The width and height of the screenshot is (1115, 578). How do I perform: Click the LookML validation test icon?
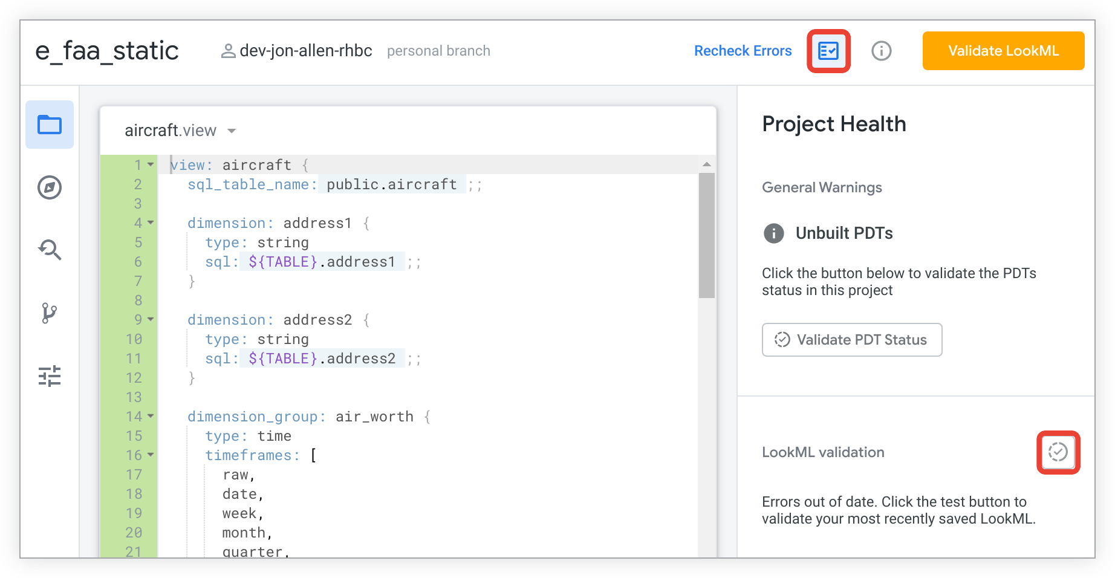pos(1058,452)
